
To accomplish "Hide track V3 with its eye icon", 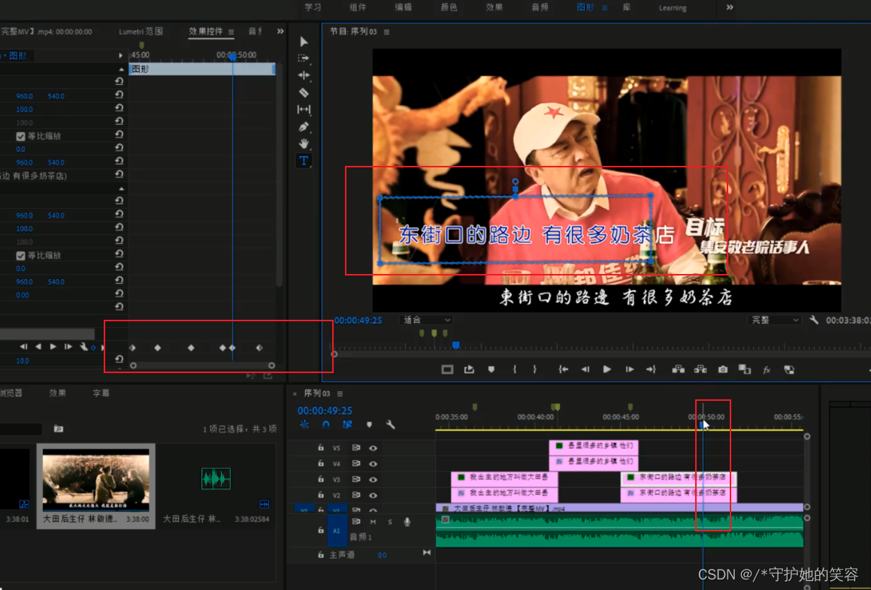I will tap(374, 480).
